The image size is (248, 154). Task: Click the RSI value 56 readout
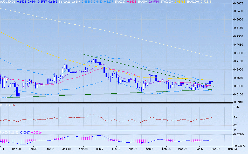[x=13, y=105]
